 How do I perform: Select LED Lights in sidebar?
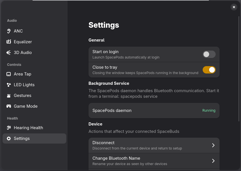[34, 85]
